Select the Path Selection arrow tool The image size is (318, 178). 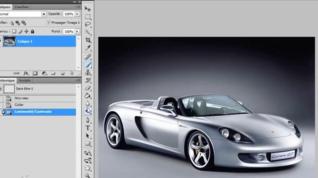pyautogui.click(x=87, y=136)
